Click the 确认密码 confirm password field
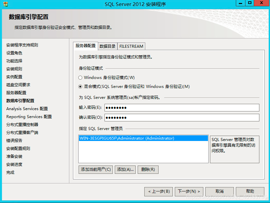270x203 pixels. [x=182, y=118]
